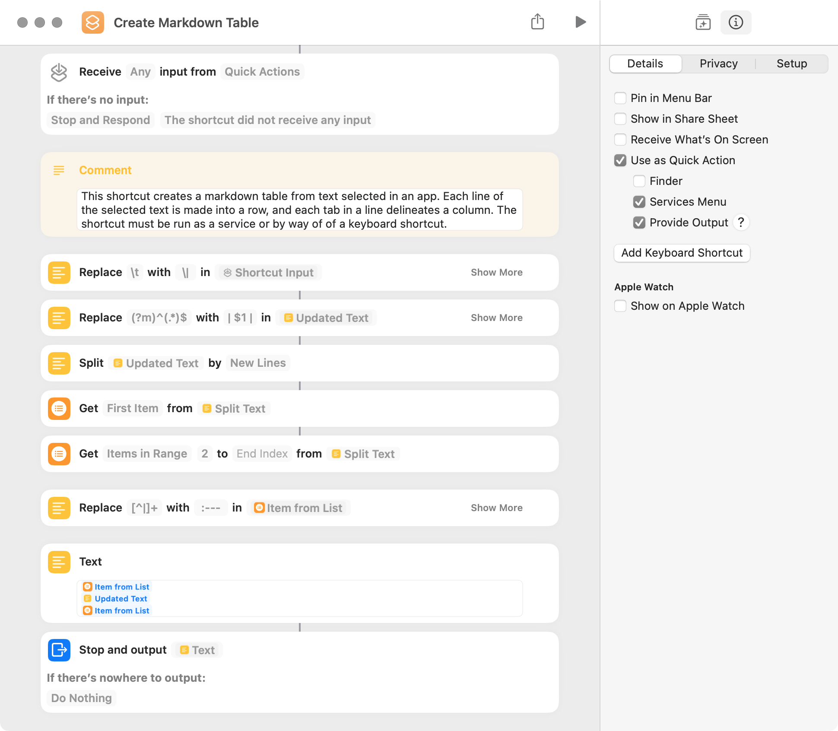Viewport: 838px width, 731px height.
Task: Switch to the Setup tab
Action: click(x=792, y=64)
